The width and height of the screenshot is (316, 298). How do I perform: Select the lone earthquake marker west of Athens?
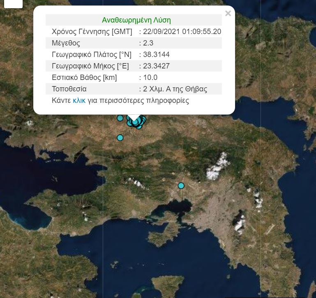(181, 186)
